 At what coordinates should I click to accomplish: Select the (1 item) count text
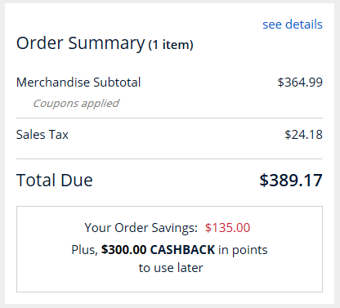171,45
